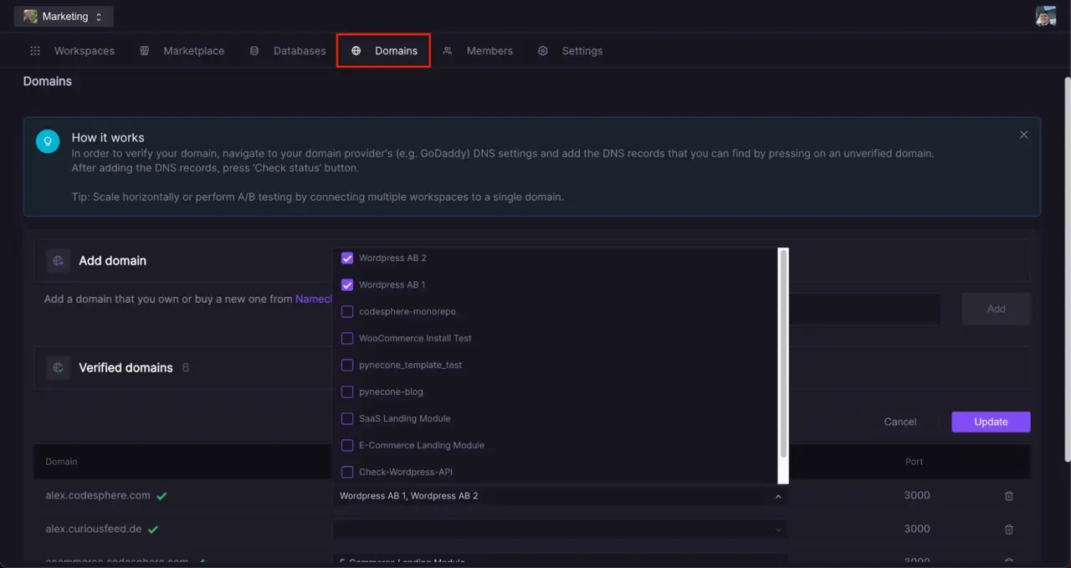This screenshot has width=1071, height=568.
Task: Check the codesphere-monorepo workspace checkbox
Action: click(x=347, y=312)
